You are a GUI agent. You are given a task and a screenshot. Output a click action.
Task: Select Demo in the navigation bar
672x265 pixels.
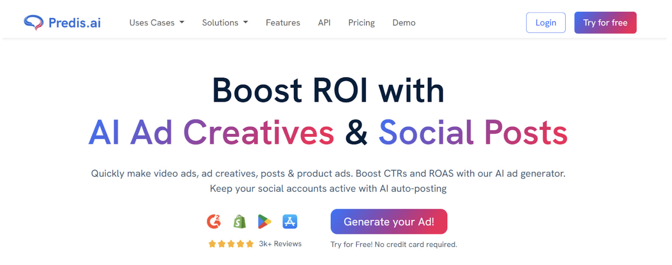(x=404, y=23)
